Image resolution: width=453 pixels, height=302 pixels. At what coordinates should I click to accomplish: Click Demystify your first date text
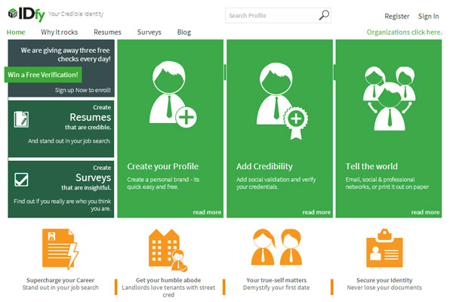(276, 288)
